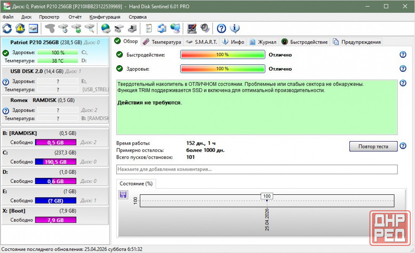Viewport: 415px width, 253px height.
Task: Open help via blue question mark toolbar icon
Action: pos(222,28)
